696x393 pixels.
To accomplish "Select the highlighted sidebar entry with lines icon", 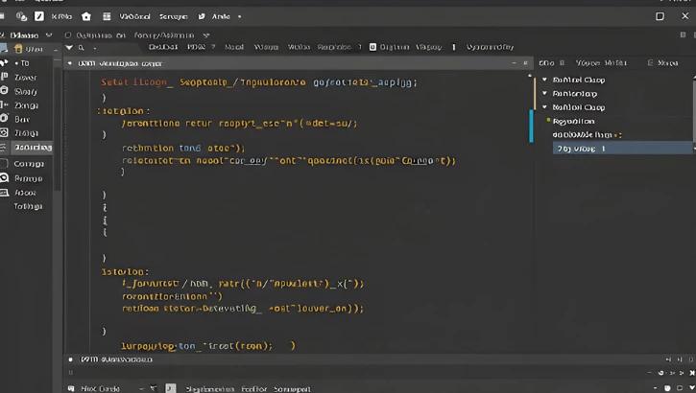I will 27,147.
